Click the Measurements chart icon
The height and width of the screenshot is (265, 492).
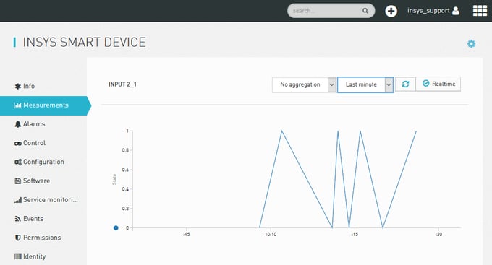pos(17,105)
